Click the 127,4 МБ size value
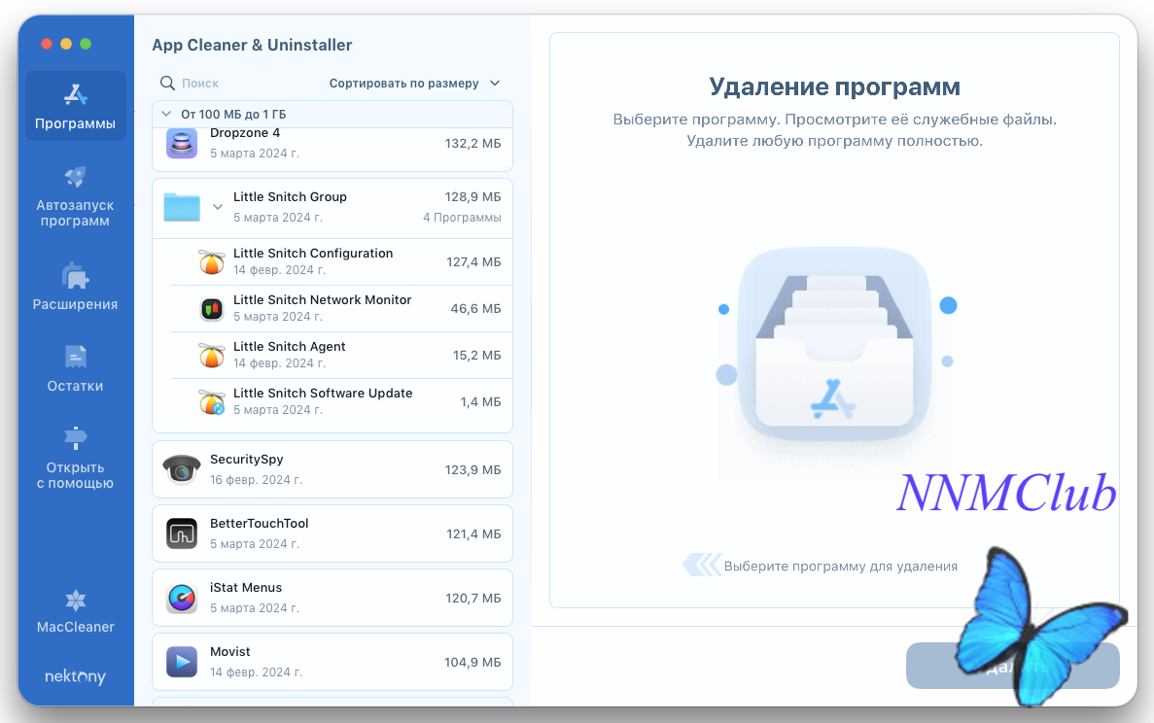 pos(473,261)
